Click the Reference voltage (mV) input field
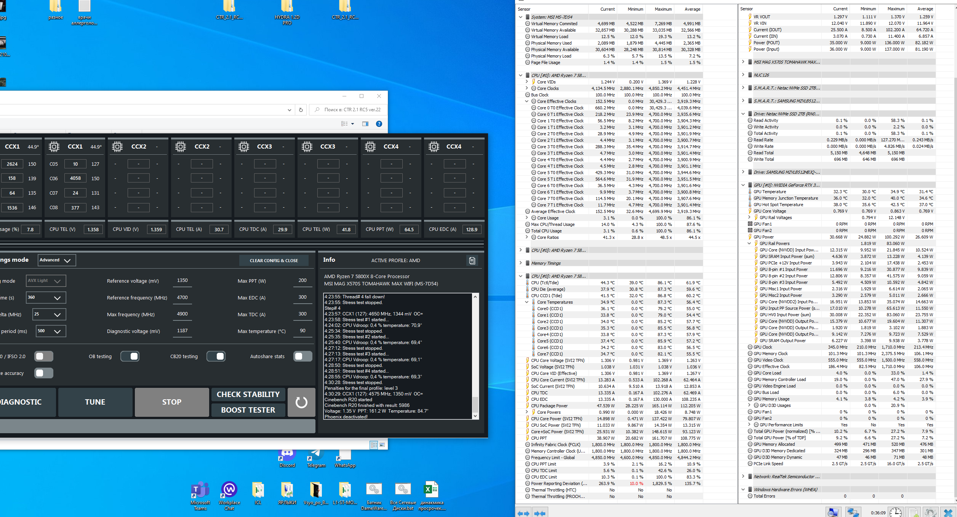The height and width of the screenshot is (517, 957). pyautogui.click(x=182, y=280)
